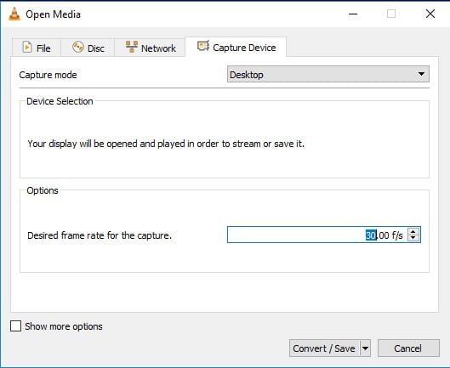Click the Capture Device tab's camera icon

click(203, 46)
